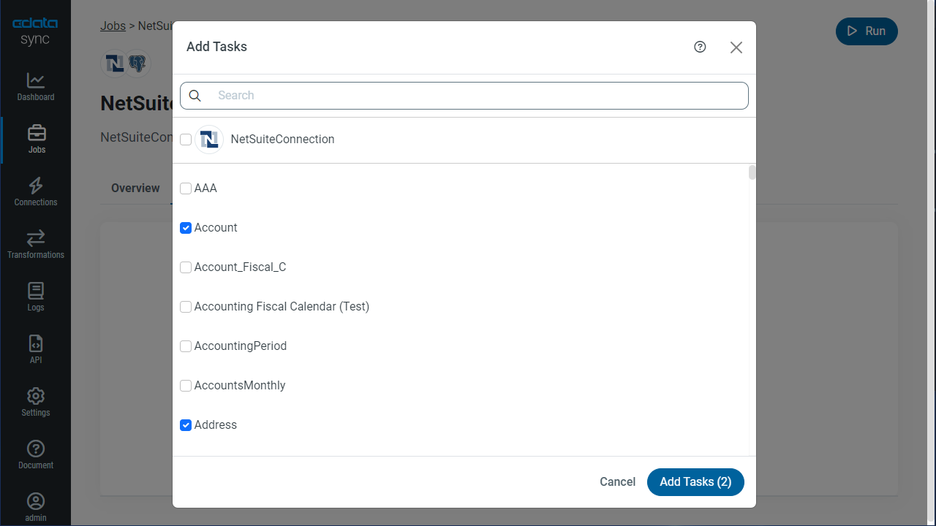Cancel the Add Tasks dialog
The image size is (936, 526).
tap(617, 482)
